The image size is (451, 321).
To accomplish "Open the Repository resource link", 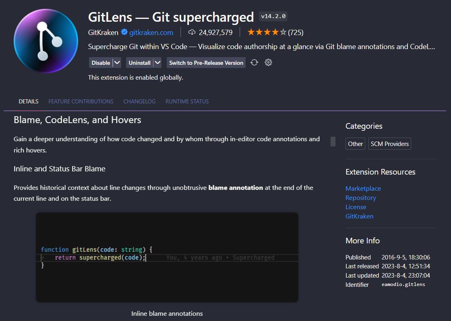I will coord(360,198).
